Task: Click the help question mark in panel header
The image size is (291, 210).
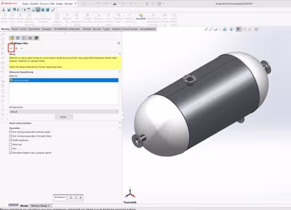Action: 119,43
